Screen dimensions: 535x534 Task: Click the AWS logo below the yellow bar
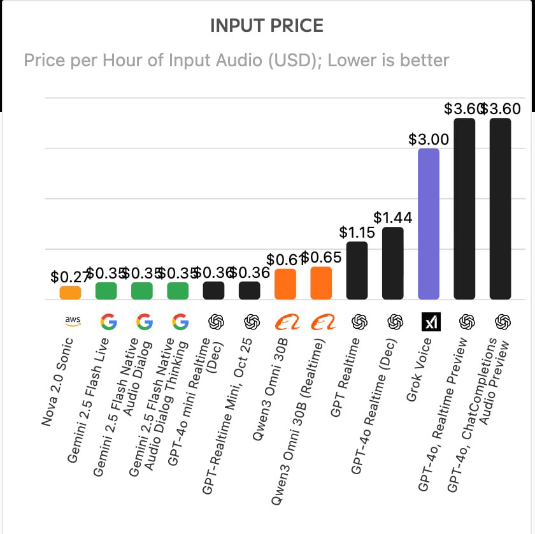pyautogui.click(x=70, y=322)
